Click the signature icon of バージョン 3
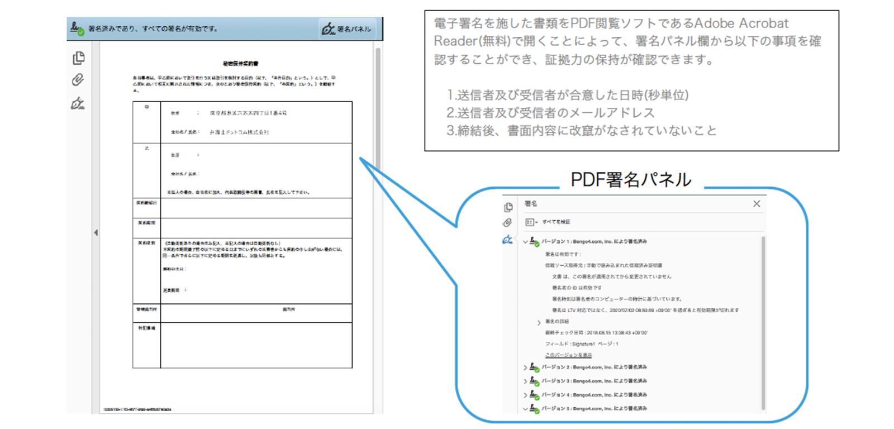The height and width of the screenshot is (429, 894). point(534,381)
